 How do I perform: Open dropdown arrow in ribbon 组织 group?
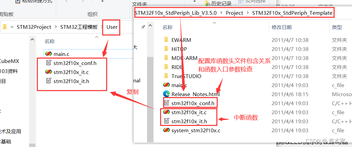pyautogui.click(x=102, y=1)
